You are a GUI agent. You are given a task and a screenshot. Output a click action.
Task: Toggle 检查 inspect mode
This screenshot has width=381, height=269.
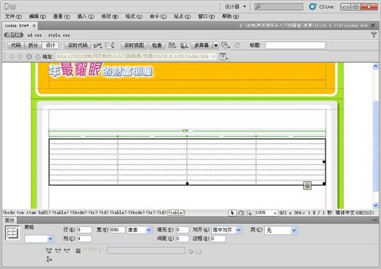[x=157, y=45]
